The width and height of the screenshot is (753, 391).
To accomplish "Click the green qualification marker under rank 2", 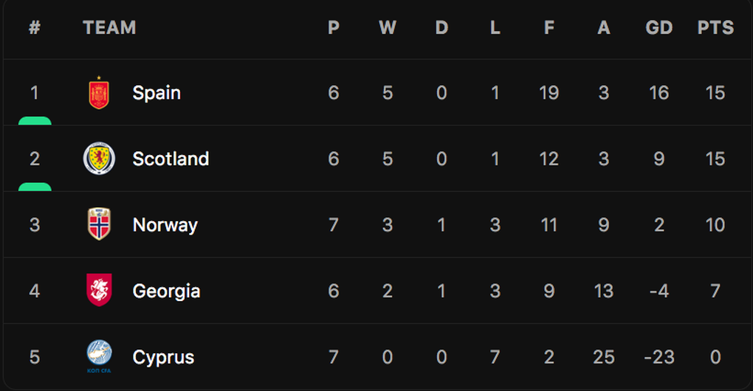I will [35, 187].
